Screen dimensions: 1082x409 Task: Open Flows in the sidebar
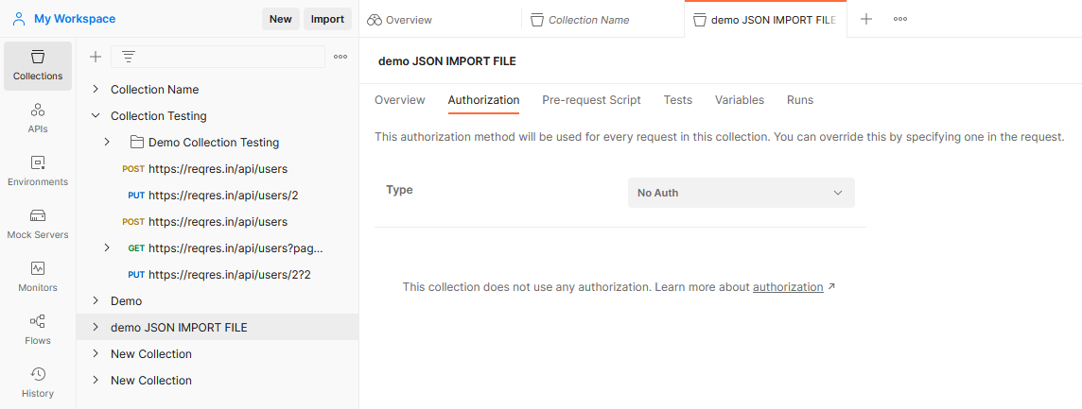[x=38, y=331]
